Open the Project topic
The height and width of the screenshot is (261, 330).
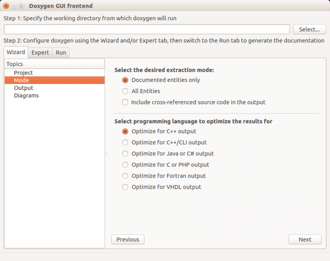[24, 73]
